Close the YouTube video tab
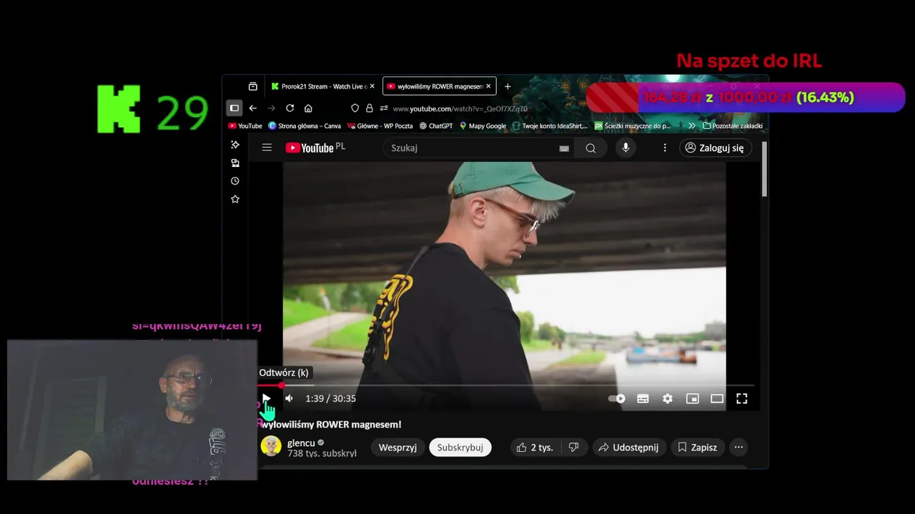The image size is (915, 514). 489,86
